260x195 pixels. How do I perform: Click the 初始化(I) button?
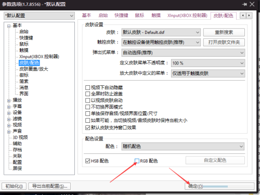click(x=14, y=186)
